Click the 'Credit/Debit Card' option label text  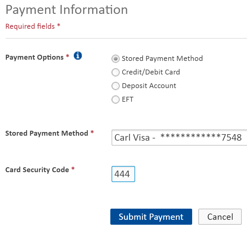click(x=151, y=72)
